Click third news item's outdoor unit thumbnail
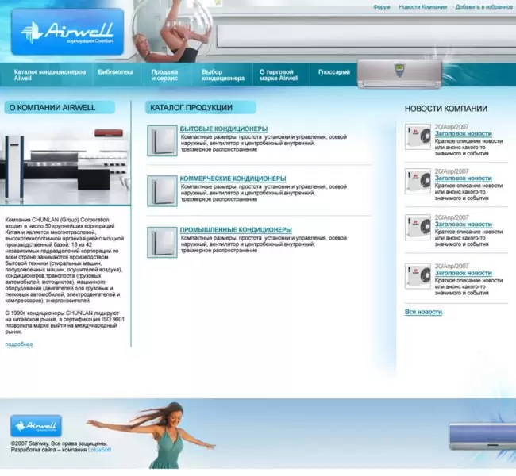 (418, 228)
